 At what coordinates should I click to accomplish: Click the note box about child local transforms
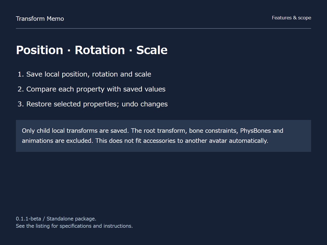(163, 136)
